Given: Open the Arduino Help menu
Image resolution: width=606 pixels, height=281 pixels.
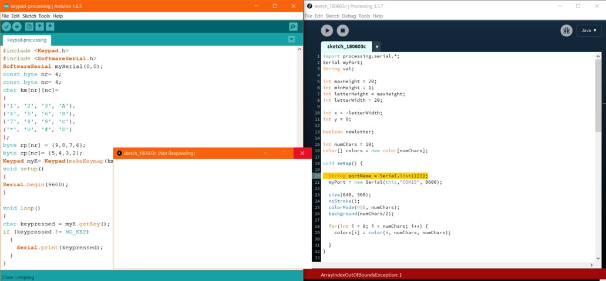Looking at the screenshot, I should pos(58,16).
